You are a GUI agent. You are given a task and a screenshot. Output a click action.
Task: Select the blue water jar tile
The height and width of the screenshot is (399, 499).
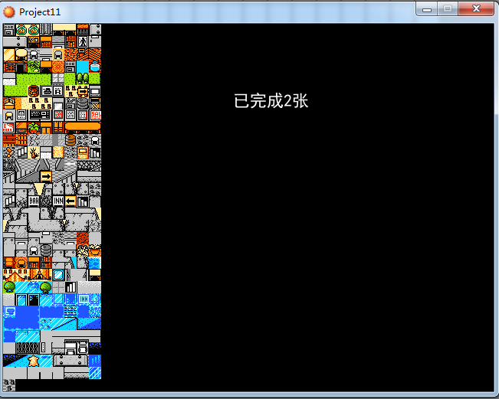95,67
